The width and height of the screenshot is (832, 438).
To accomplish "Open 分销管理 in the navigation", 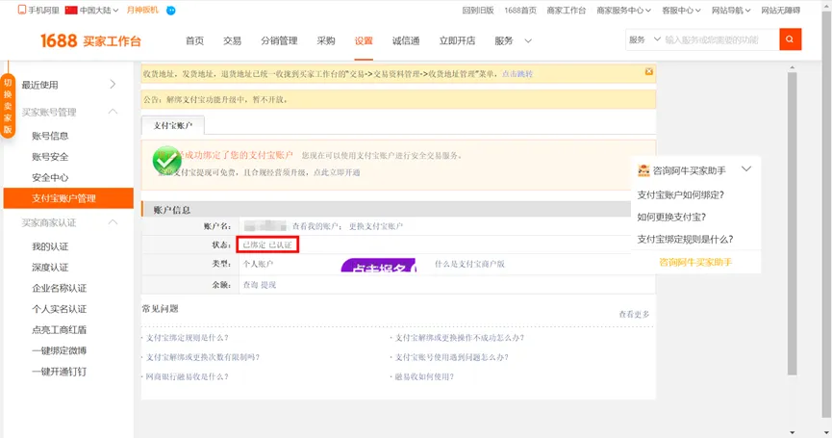I will click(x=279, y=40).
